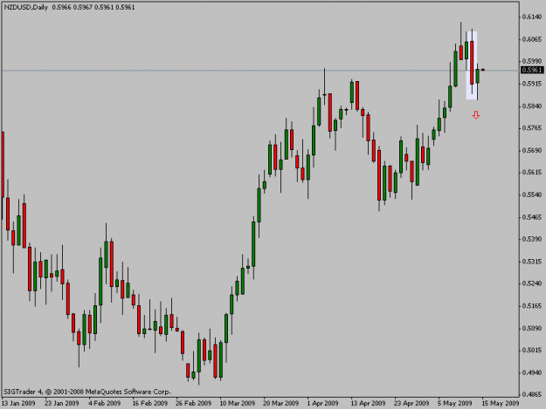Click the OHLC values 0.5966 0.5967 0.5961 0.5961
Viewport: 546px width, 409px height.
point(93,7)
